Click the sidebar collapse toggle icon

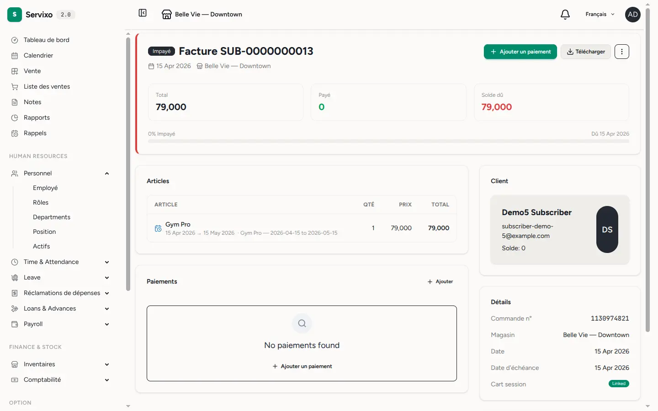(x=143, y=13)
